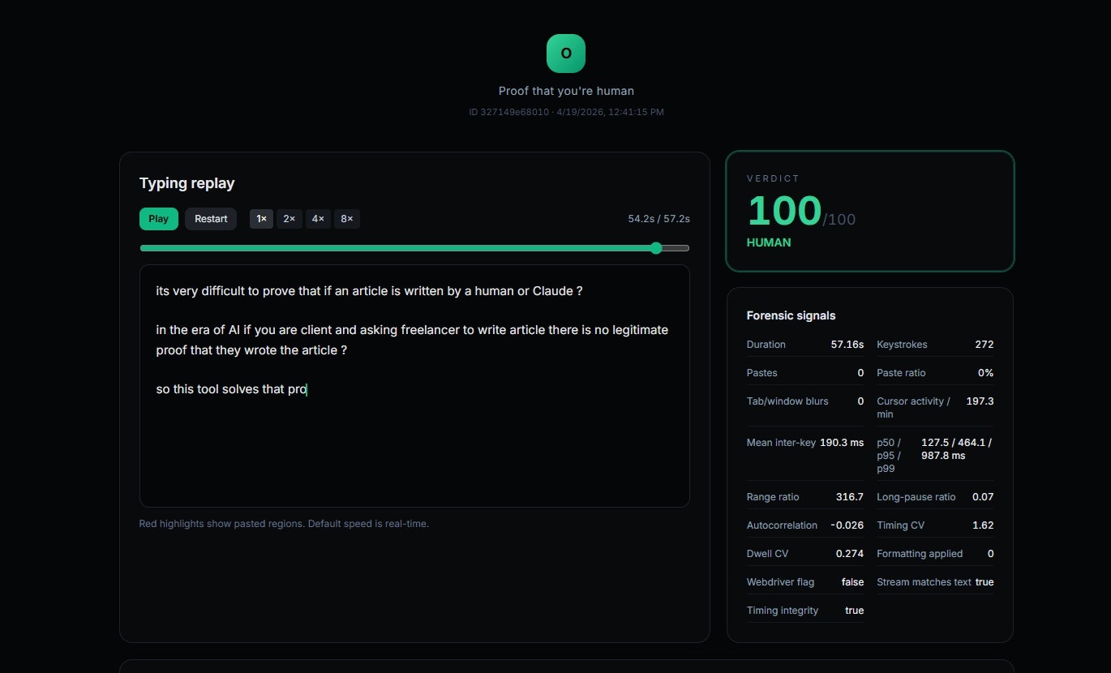
Task: Click inside the typing replay text area
Action: (x=414, y=386)
